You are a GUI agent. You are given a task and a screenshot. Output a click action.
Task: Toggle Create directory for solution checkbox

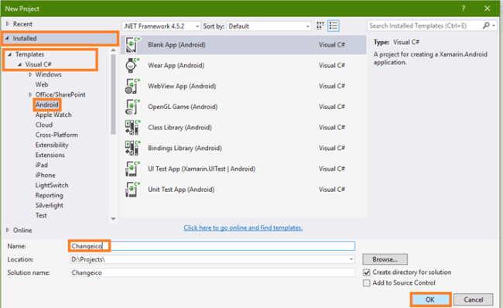tap(366, 272)
